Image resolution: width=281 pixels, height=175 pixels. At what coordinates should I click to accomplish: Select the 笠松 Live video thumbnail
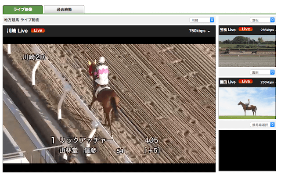pos(247,51)
